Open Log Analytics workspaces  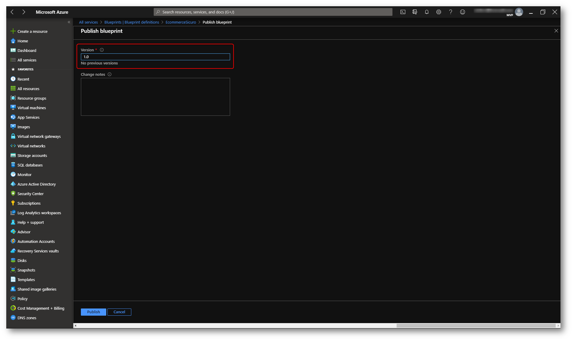(x=40, y=213)
